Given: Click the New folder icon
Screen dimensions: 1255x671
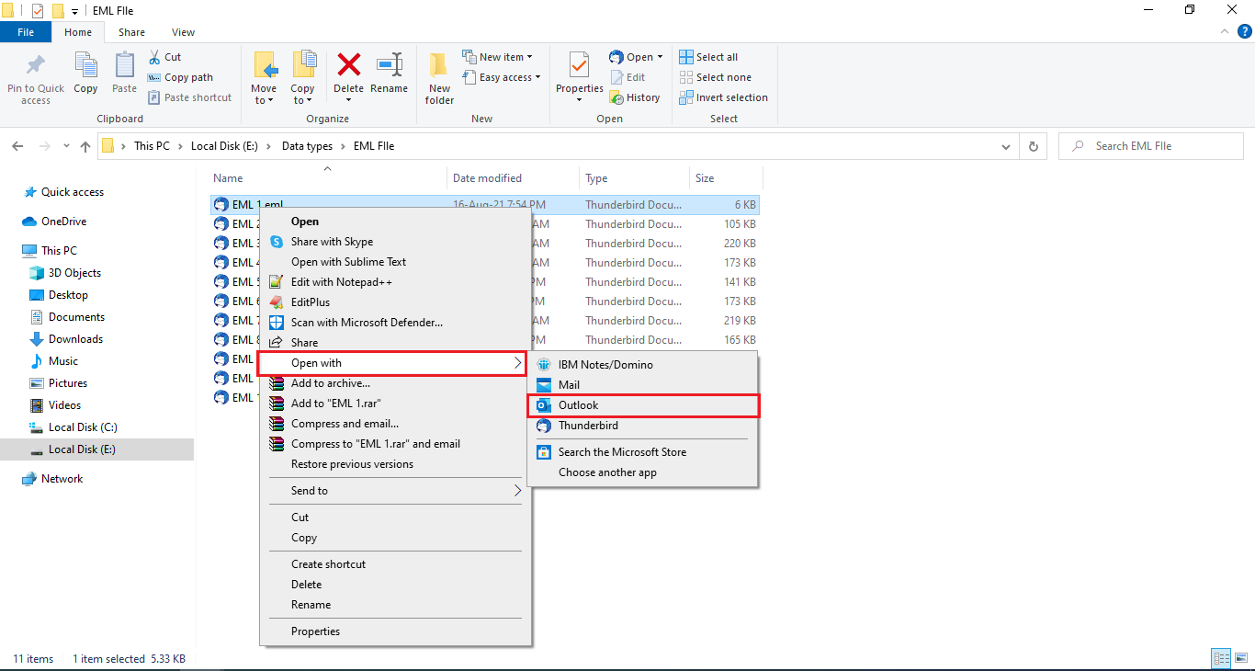Looking at the screenshot, I should tap(439, 66).
